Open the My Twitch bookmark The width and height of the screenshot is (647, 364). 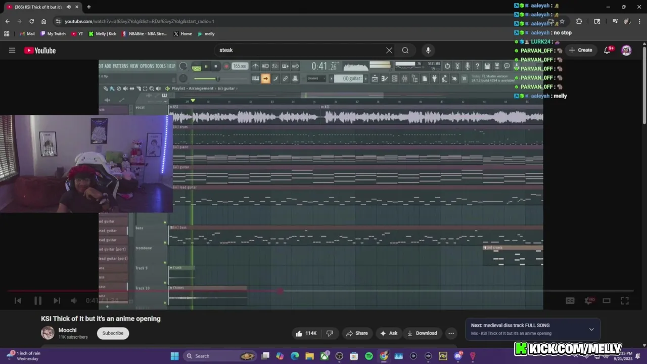point(53,34)
